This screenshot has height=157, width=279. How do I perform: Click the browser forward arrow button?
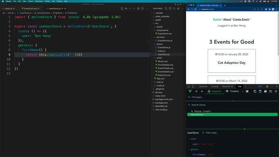192,9
